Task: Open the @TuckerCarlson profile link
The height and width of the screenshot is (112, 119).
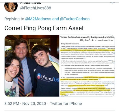Action: [75, 19]
